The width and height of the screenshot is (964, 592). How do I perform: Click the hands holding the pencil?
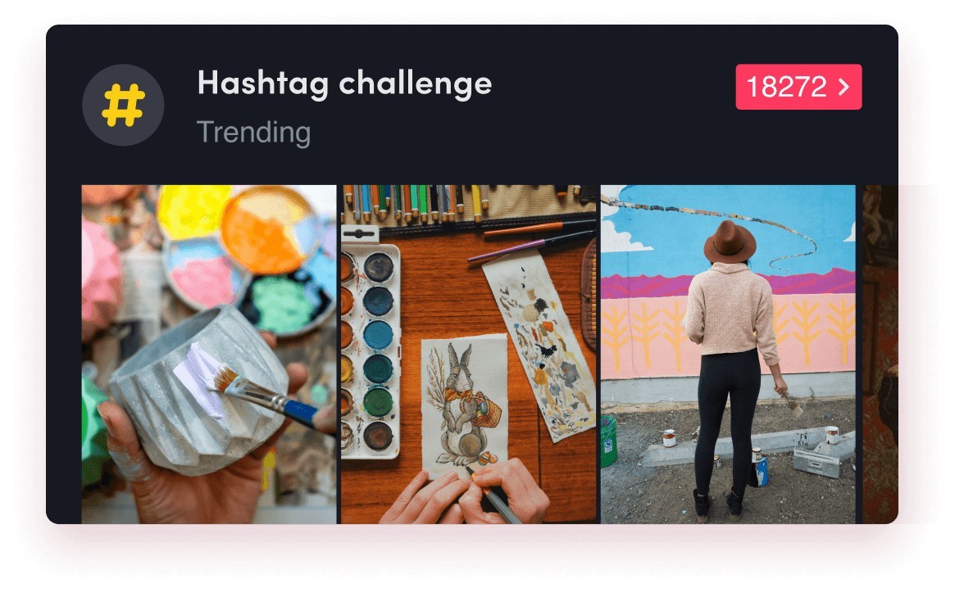[x=467, y=493]
